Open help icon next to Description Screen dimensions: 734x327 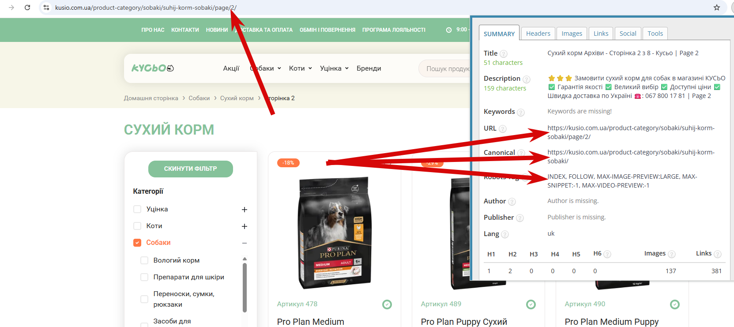[x=527, y=79]
